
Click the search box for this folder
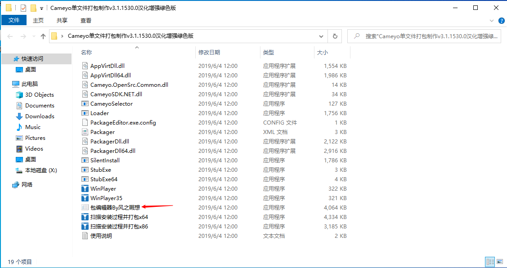click(x=425, y=36)
